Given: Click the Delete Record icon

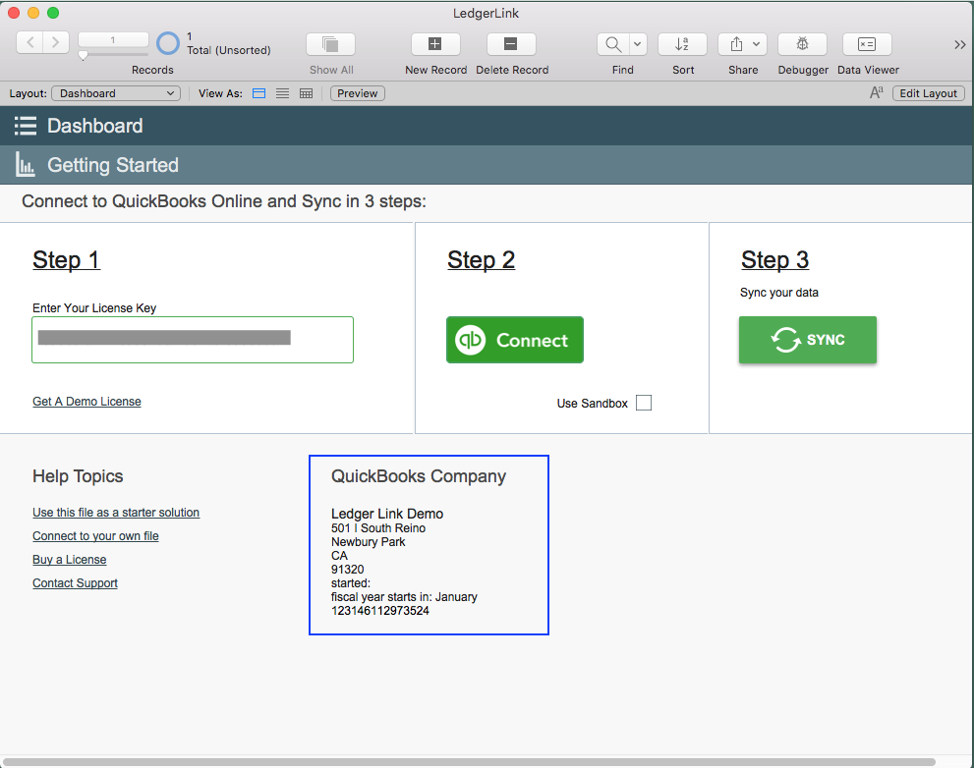Looking at the screenshot, I should pos(511,44).
